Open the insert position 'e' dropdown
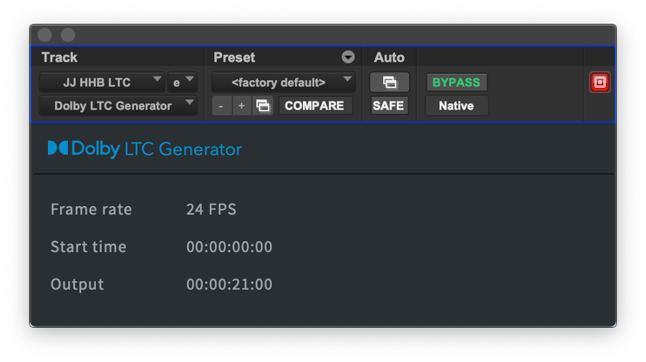The image size is (646, 362). click(x=182, y=82)
